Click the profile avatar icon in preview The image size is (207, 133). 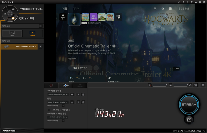pos(171,9)
